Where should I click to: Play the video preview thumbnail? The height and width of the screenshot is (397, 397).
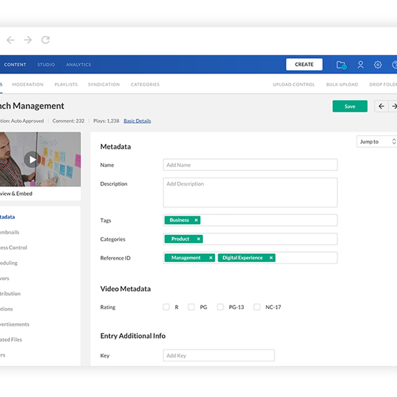coord(32,159)
